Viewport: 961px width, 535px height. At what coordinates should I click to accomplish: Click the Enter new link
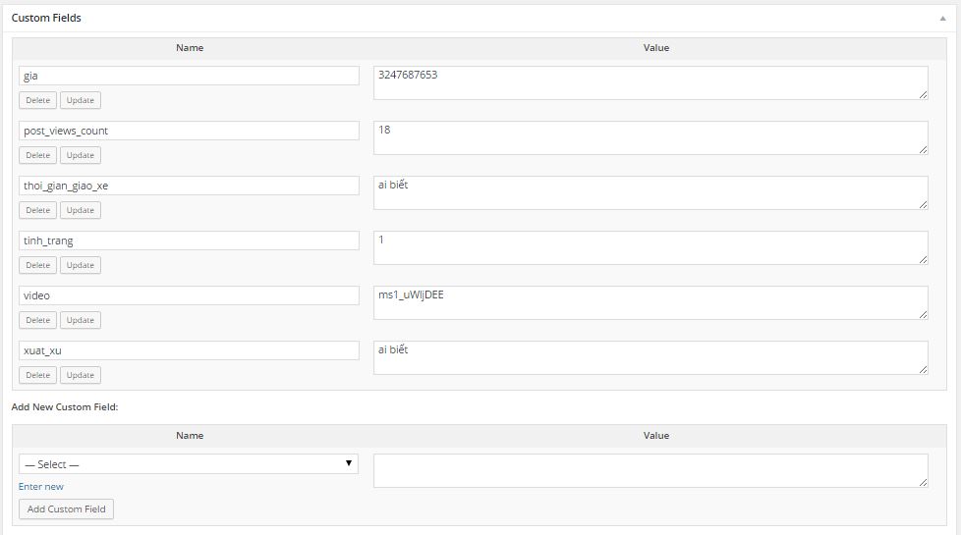pos(41,487)
